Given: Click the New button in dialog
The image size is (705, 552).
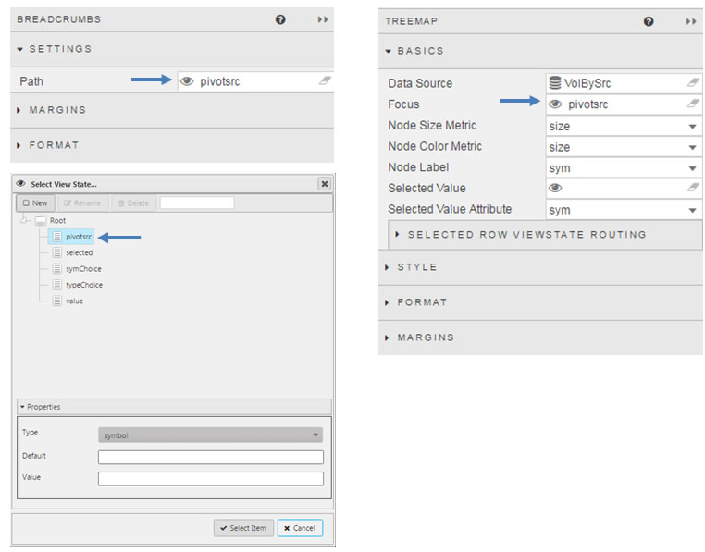Looking at the screenshot, I should coord(35,202).
